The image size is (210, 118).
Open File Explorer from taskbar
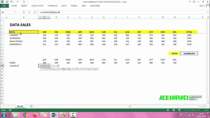[x=16, y=115]
